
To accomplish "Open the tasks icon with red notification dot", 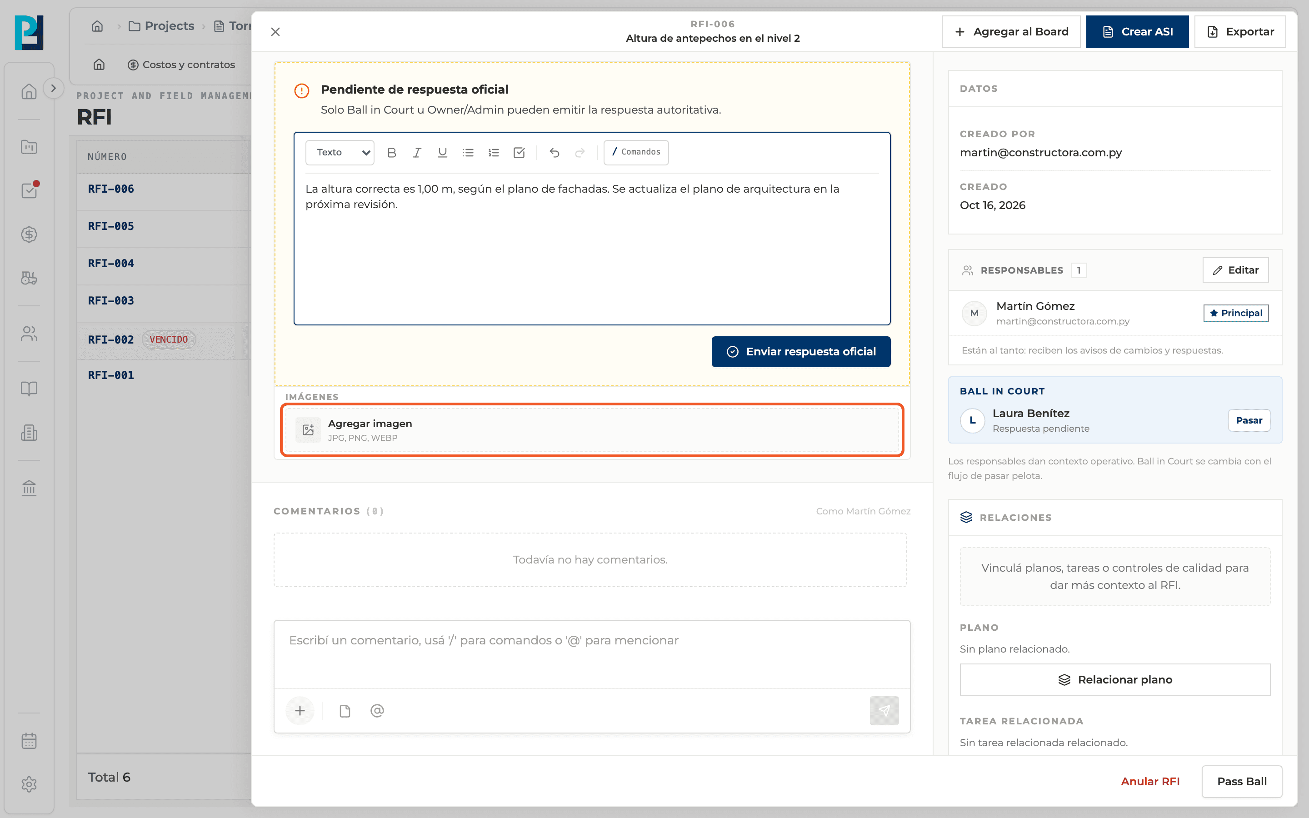I will [29, 190].
